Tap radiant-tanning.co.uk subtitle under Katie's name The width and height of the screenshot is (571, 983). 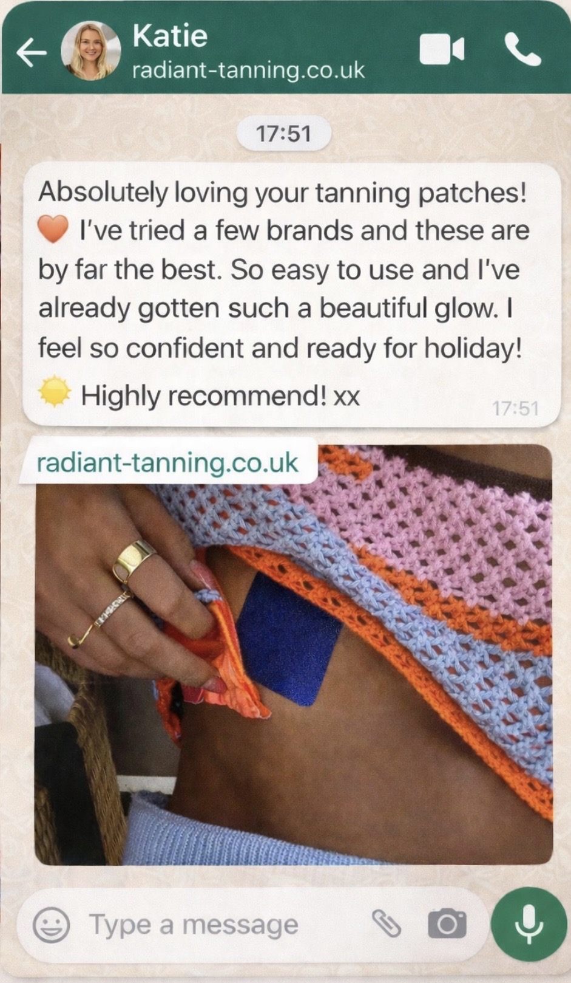click(x=249, y=70)
